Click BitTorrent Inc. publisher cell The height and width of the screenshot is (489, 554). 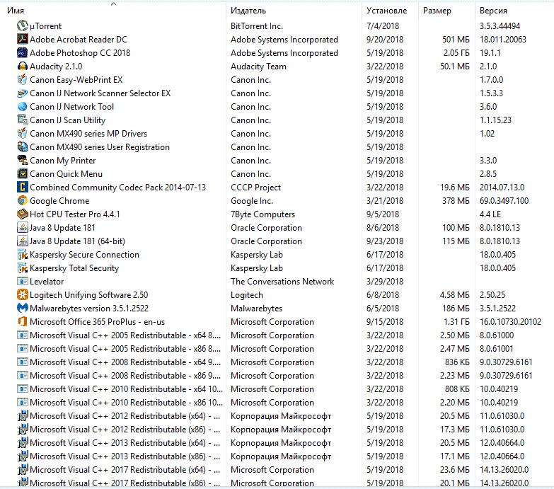[x=257, y=25]
